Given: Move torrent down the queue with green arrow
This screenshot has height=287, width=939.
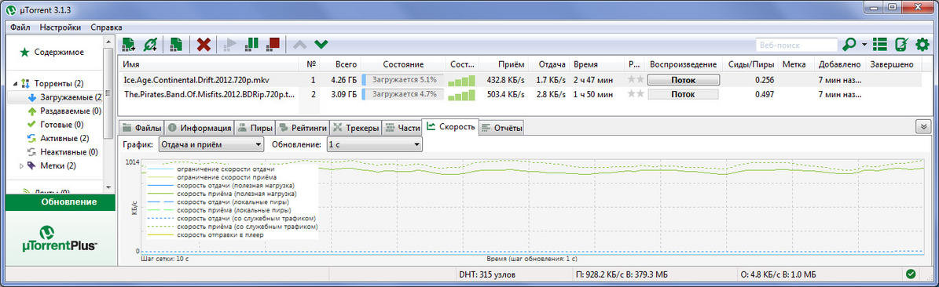Looking at the screenshot, I should click(x=321, y=44).
